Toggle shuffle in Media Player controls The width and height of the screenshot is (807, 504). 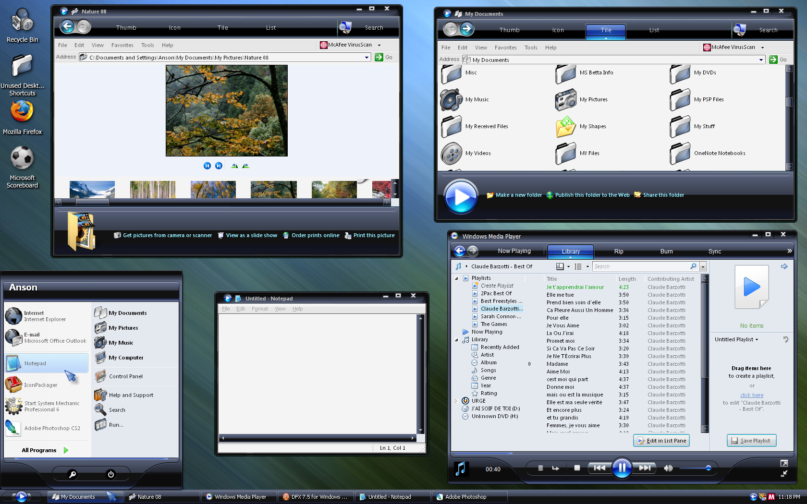(x=540, y=468)
